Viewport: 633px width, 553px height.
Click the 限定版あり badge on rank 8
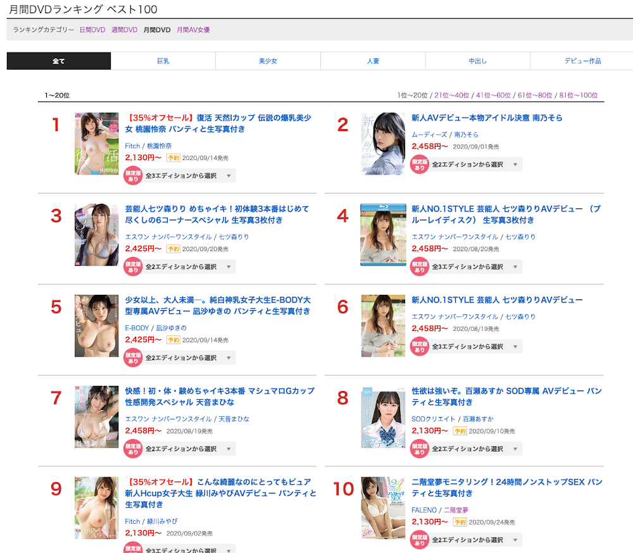coord(420,449)
